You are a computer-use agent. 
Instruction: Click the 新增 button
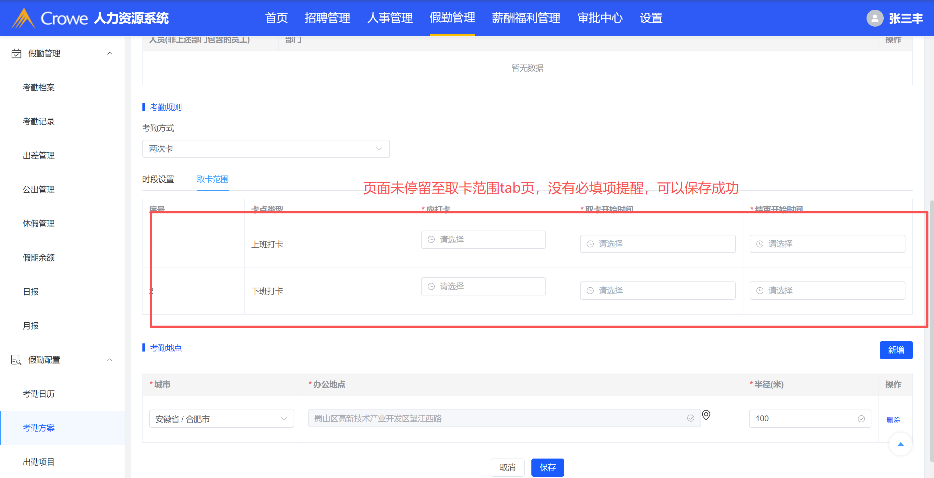pyautogui.click(x=896, y=350)
